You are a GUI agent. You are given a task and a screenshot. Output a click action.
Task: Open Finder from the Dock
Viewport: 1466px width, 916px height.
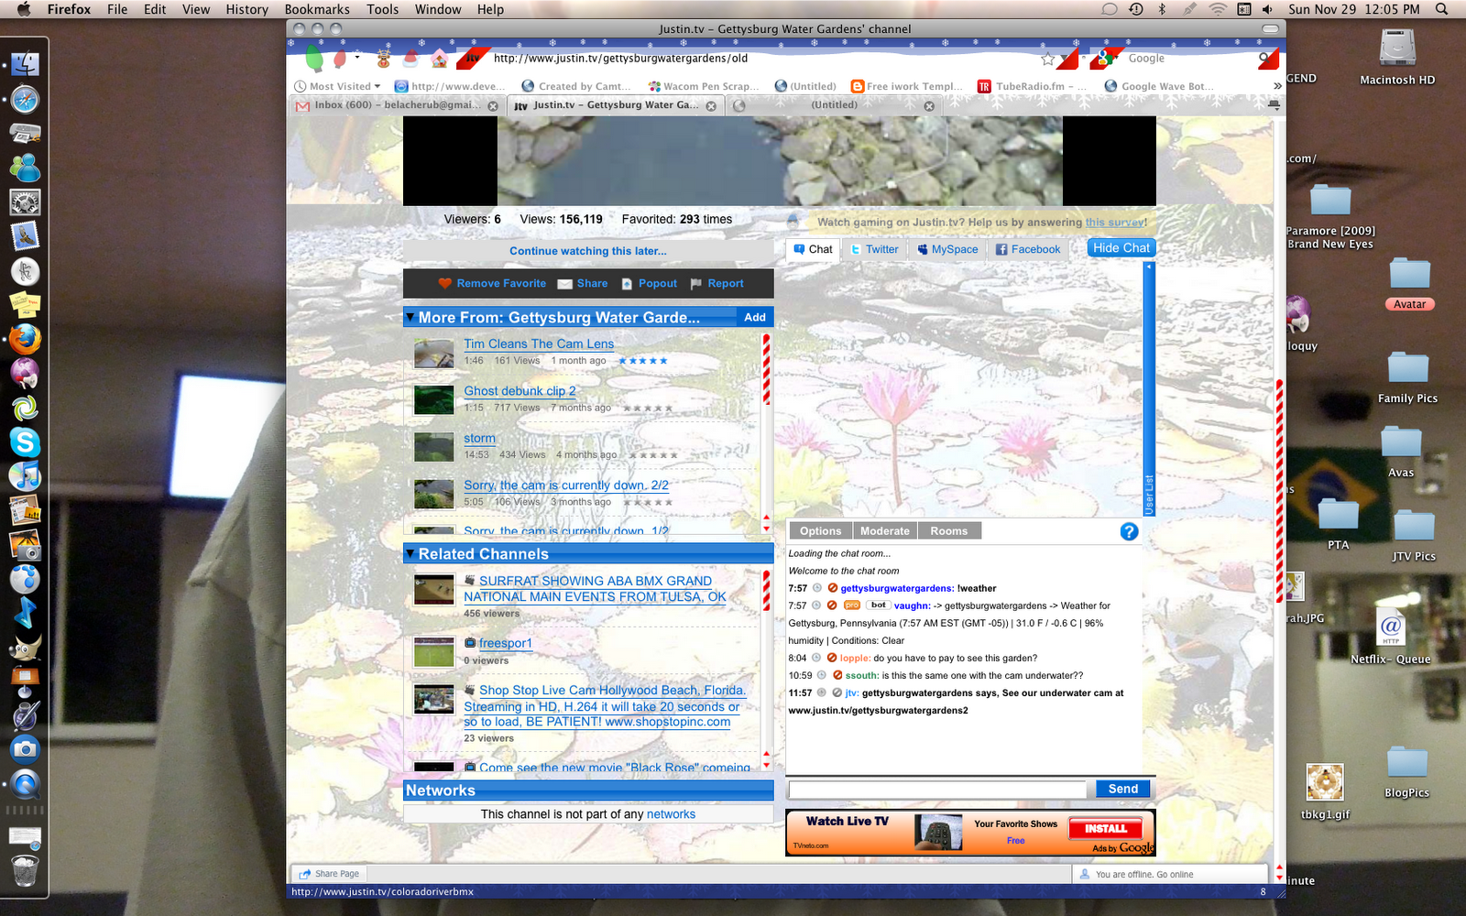point(25,65)
